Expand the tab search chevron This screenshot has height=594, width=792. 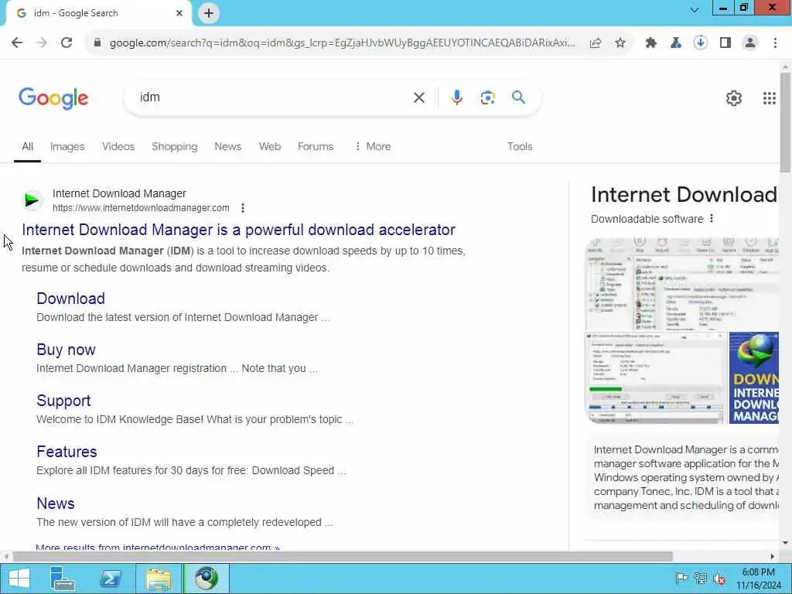pyautogui.click(x=695, y=9)
